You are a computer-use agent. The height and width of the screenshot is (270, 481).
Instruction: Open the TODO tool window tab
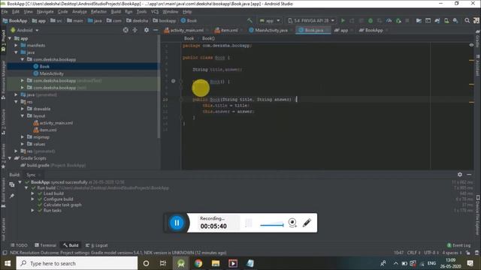[19, 245]
